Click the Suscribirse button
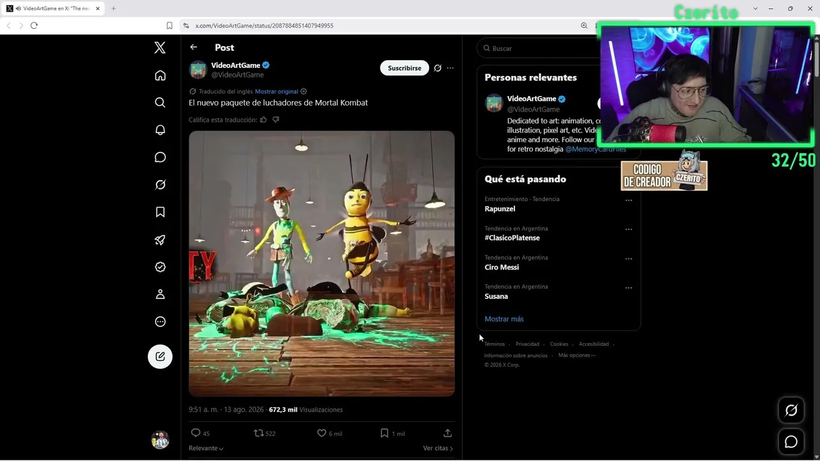The height and width of the screenshot is (461, 820). [404, 68]
